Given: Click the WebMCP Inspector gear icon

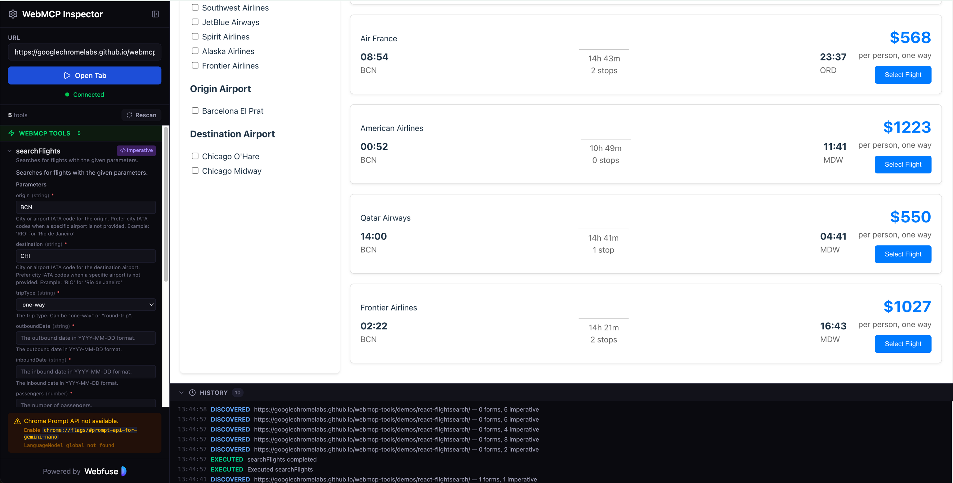Looking at the screenshot, I should tap(13, 14).
